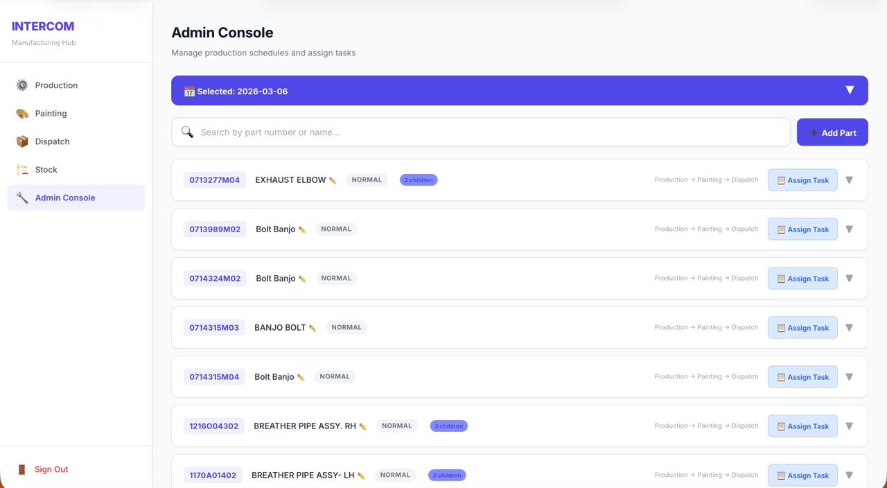The image size is (887, 488).
Task: Open Stock icon in sidebar
Action: coord(22,169)
